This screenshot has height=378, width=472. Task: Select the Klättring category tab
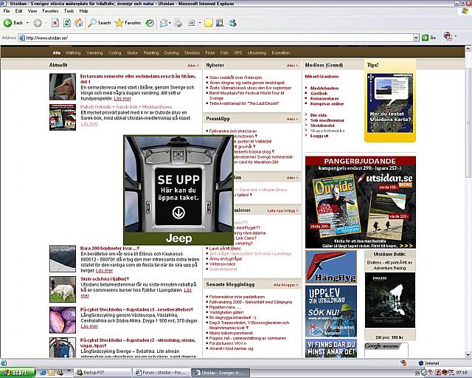pos(73,52)
